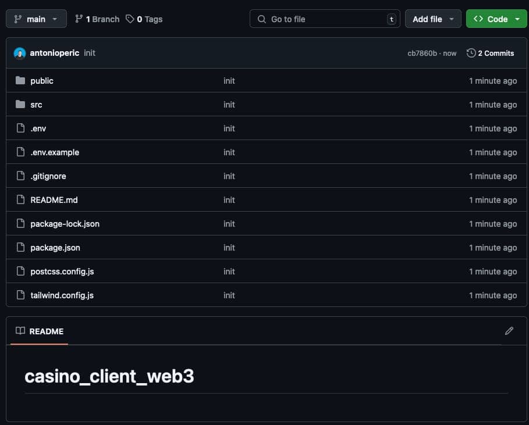Open init commit message in package.json row
The width and height of the screenshot is (529, 425).
(229, 248)
